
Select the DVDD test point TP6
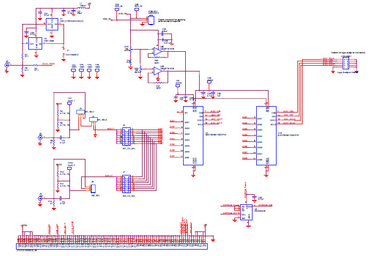click(x=209, y=83)
